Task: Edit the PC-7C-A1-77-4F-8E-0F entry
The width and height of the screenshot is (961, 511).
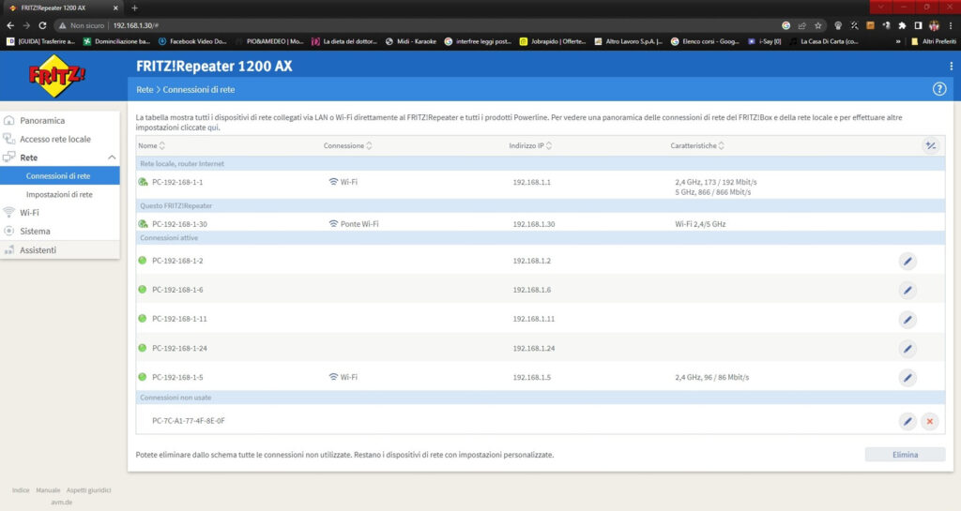Action: (908, 421)
